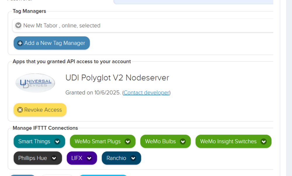Click the Manage IFTTT Connections section label
The height and width of the screenshot is (176, 292).
point(45,128)
